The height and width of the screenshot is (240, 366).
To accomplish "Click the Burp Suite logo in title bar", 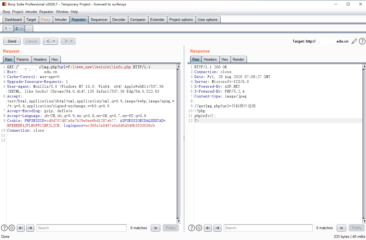I will [x=4, y=4].
